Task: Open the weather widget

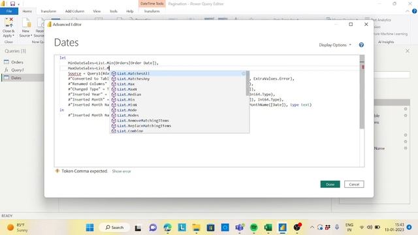Action: [x=18, y=228]
